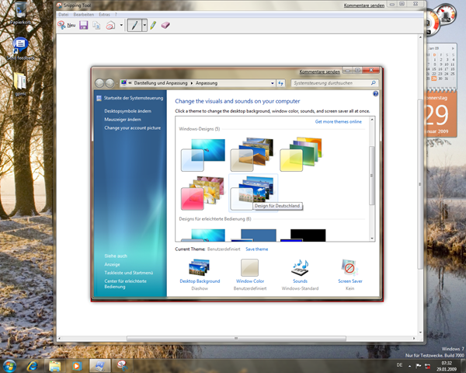This screenshot has height=373, width=466.
Task: Select the Pen tool in Snipping Tool
Action: (x=134, y=26)
